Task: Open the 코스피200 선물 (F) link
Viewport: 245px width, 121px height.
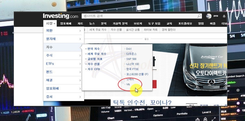Action: coord(137,74)
